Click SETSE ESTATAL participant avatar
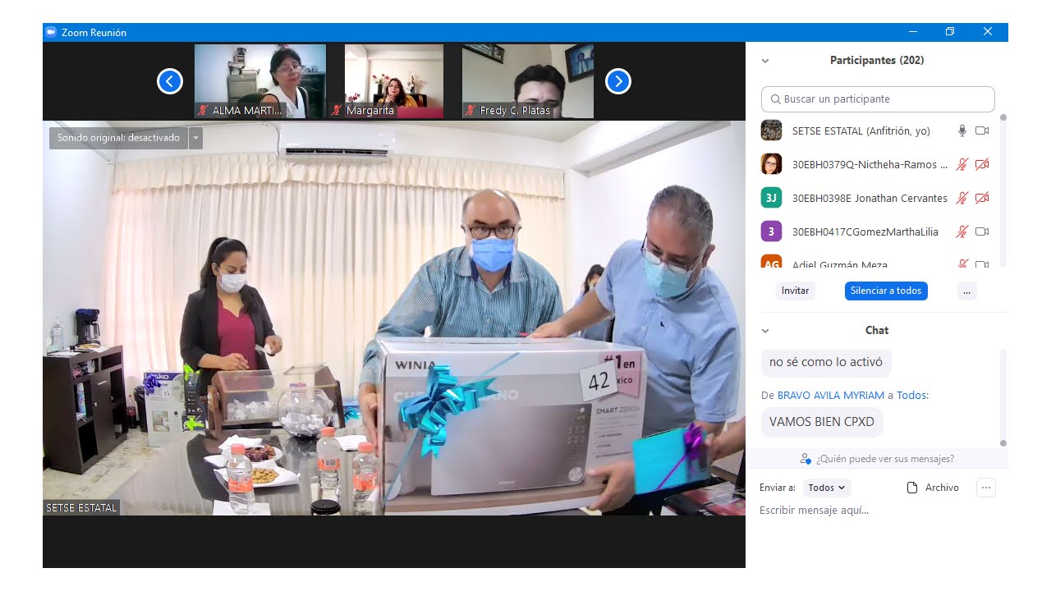 point(771,131)
